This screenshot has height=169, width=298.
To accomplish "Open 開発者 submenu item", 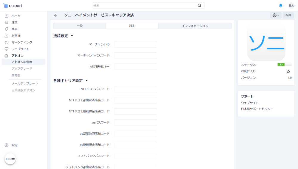I will click(16, 75).
